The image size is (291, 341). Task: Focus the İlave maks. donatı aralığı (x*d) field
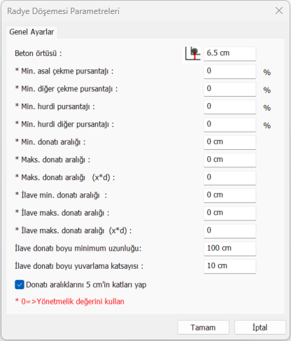click(230, 231)
